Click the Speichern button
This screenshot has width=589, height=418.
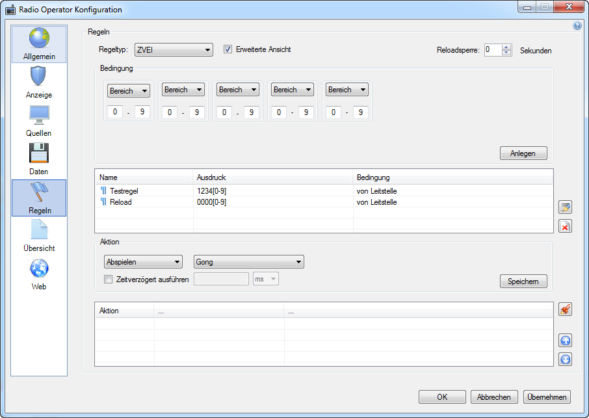click(523, 281)
